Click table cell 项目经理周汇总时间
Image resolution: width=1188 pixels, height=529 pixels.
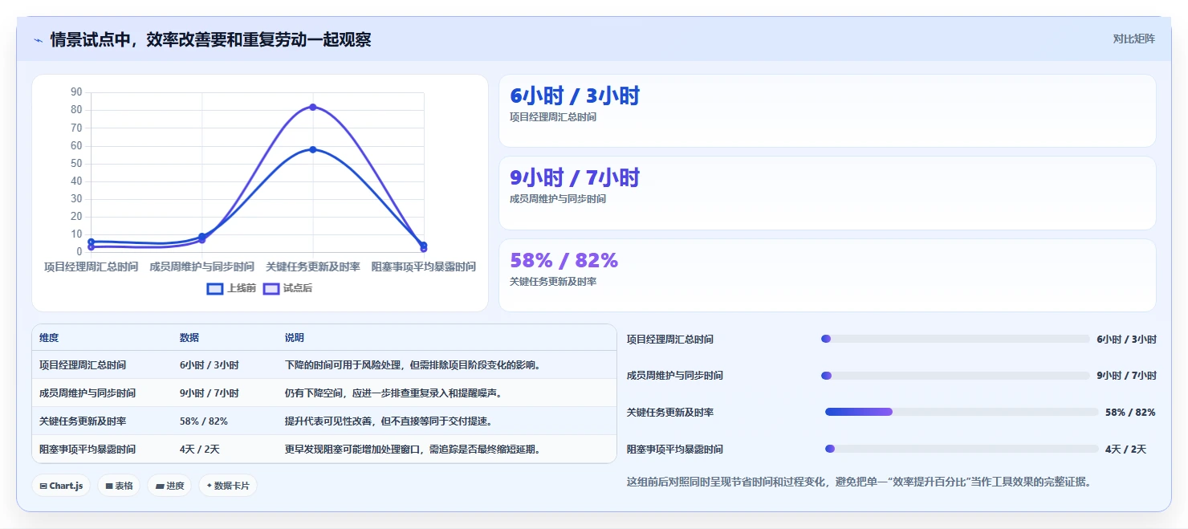[82, 365]
